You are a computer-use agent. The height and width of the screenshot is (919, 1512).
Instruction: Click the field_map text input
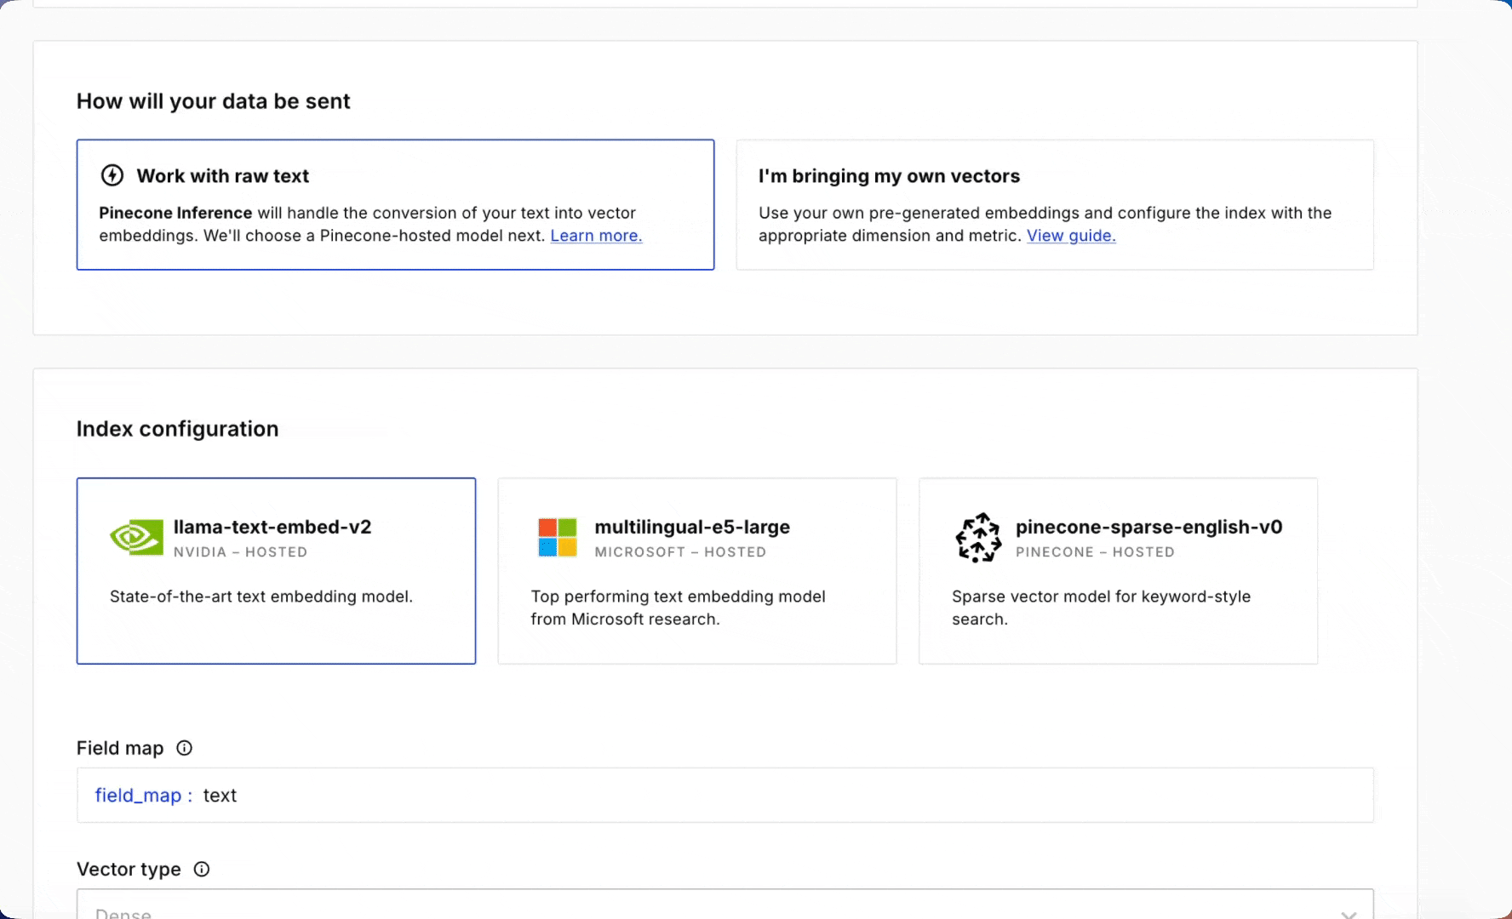coord(766,796)
